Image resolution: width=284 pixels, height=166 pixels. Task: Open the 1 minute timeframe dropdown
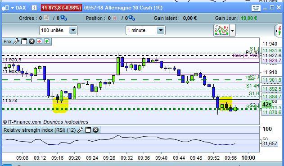[x=161, y=30]
